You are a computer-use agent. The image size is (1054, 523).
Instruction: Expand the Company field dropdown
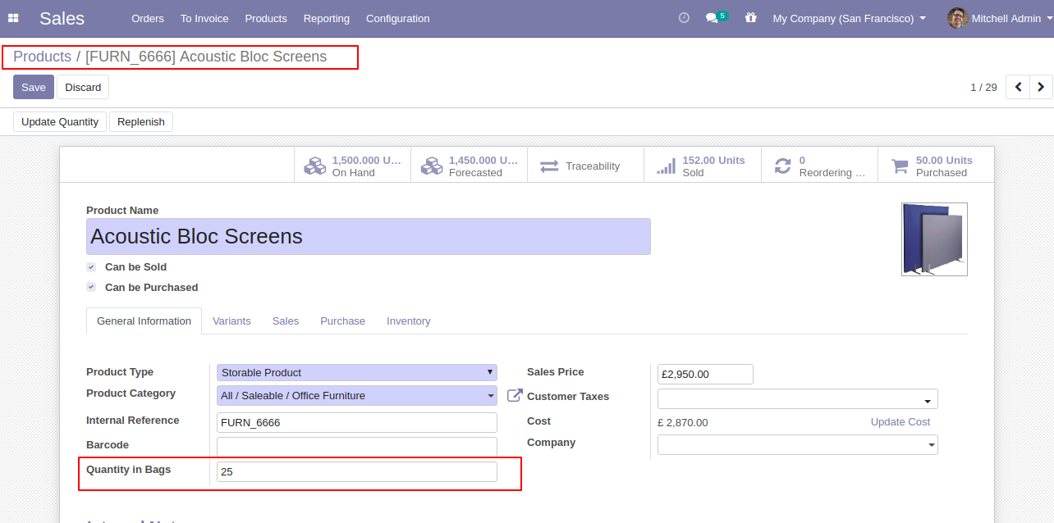click(x=798, y=444)
